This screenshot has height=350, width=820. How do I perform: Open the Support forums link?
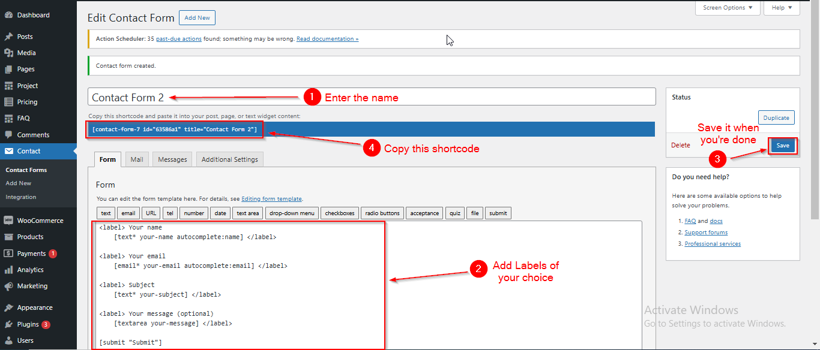706,233
